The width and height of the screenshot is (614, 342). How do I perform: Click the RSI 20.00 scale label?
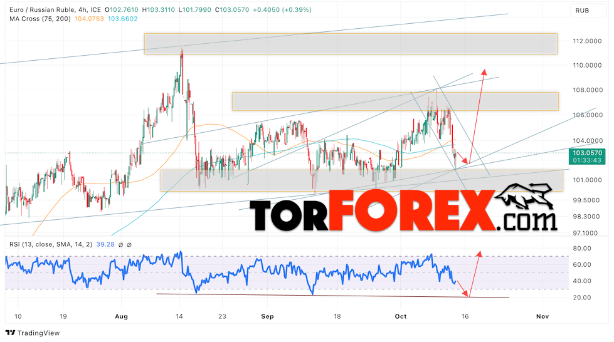tap(582, 298)
